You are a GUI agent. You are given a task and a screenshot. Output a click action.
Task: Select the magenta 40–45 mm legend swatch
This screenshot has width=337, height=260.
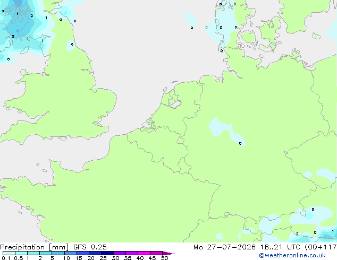point(144,253)
